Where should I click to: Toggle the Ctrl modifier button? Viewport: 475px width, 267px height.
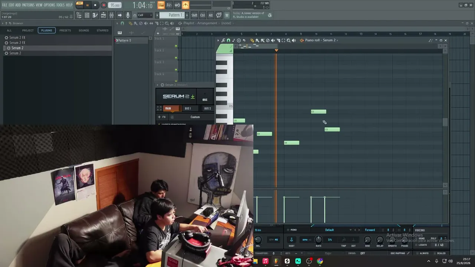pos(203,15)
